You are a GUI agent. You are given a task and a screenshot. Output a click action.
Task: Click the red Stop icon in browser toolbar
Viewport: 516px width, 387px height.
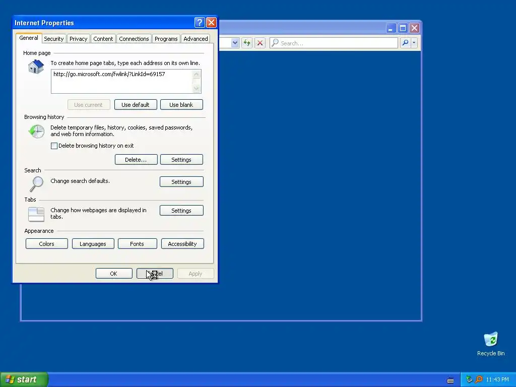pyautogui.click(x=260, y=43)
